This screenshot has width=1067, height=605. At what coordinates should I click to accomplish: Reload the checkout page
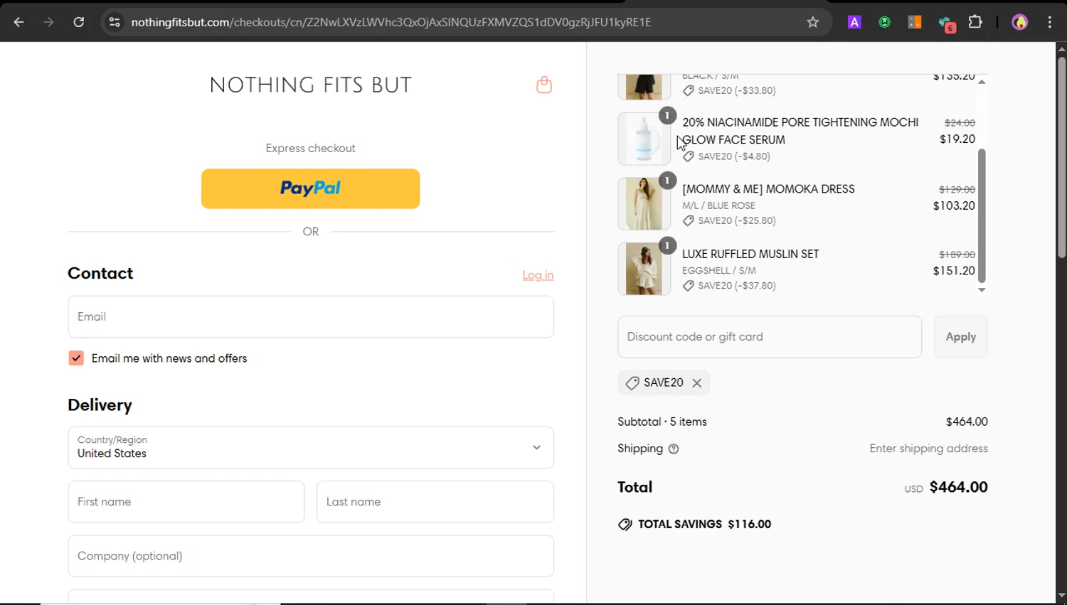pyautogui.click(x=78, y=22)
